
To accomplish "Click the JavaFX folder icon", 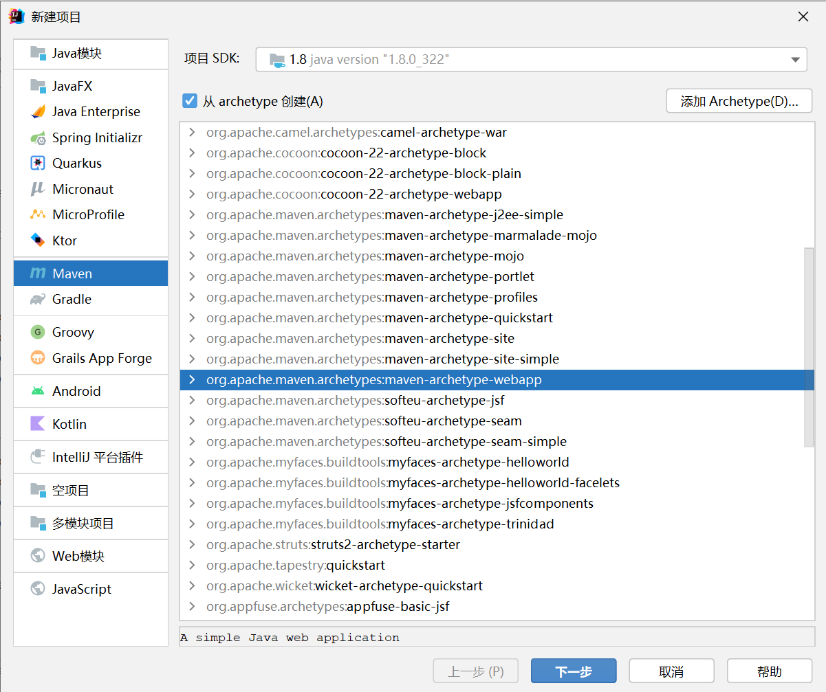I will (x=38, y=86).
